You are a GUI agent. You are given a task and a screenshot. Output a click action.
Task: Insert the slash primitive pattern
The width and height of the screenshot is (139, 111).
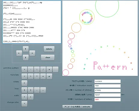[43, 70]
